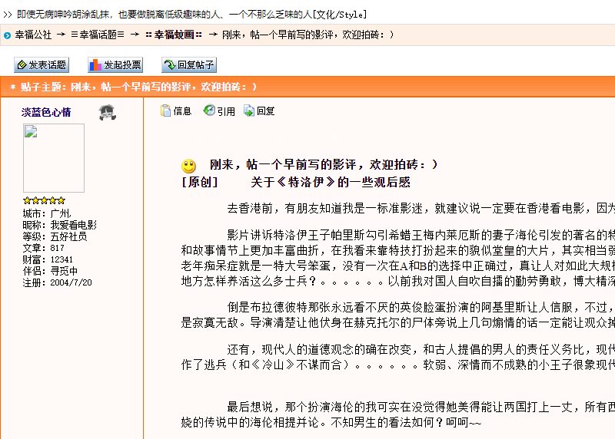The image size is (615, 439).
Task: Click the orange 贴子主题 header bar text
Action: [x=134, y=87]
